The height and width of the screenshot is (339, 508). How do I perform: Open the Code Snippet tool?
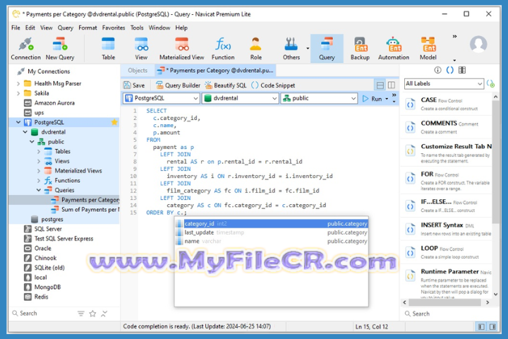pyautogui.click(x=274, y=85)
